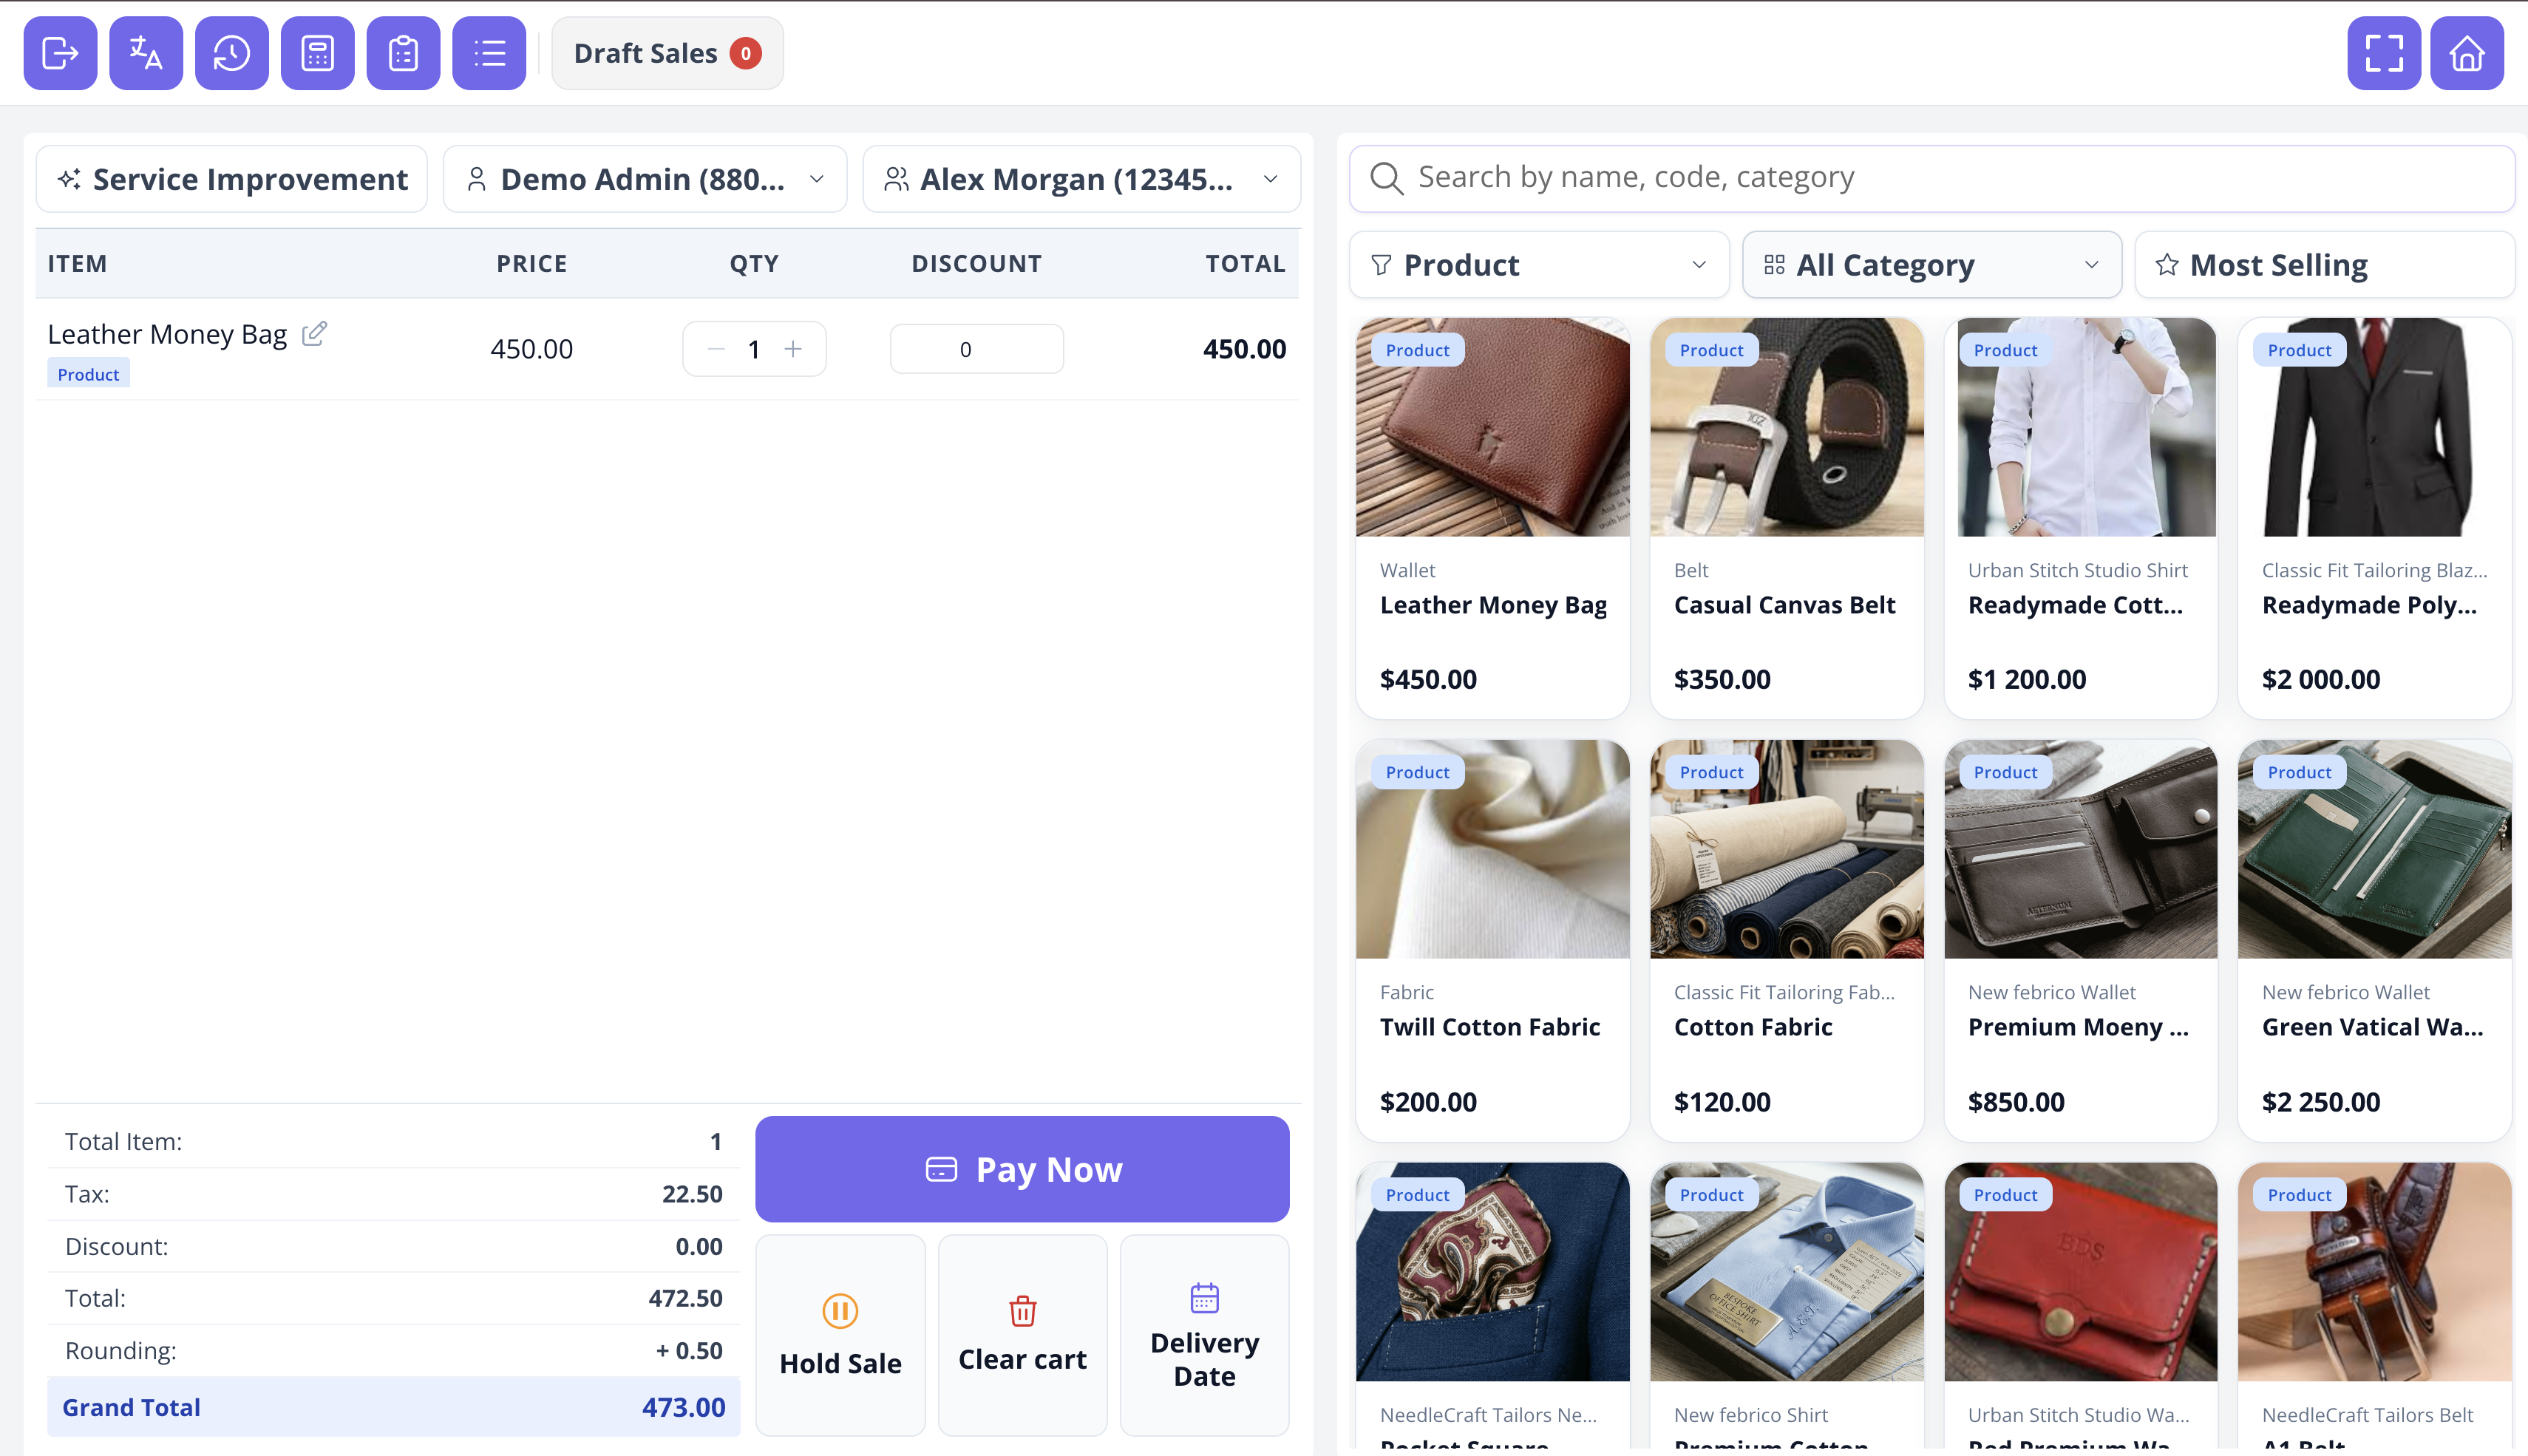Toggle fullscreen mode icon
The height and width of the screenshot is (1456, 2528).
click(x=2384, y=53)
